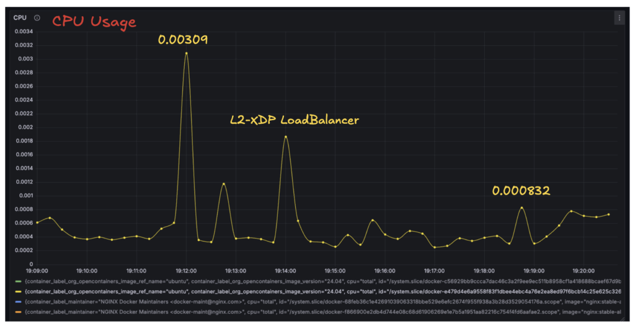Click the 0.00309 annotation text

(x=182, y=40)
